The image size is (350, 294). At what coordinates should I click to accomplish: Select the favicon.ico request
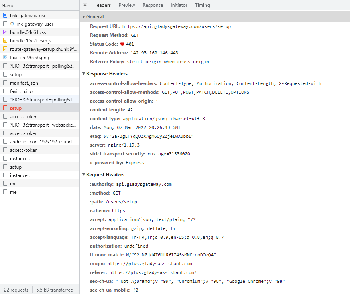pyautogui.click(x=40, y=91)
